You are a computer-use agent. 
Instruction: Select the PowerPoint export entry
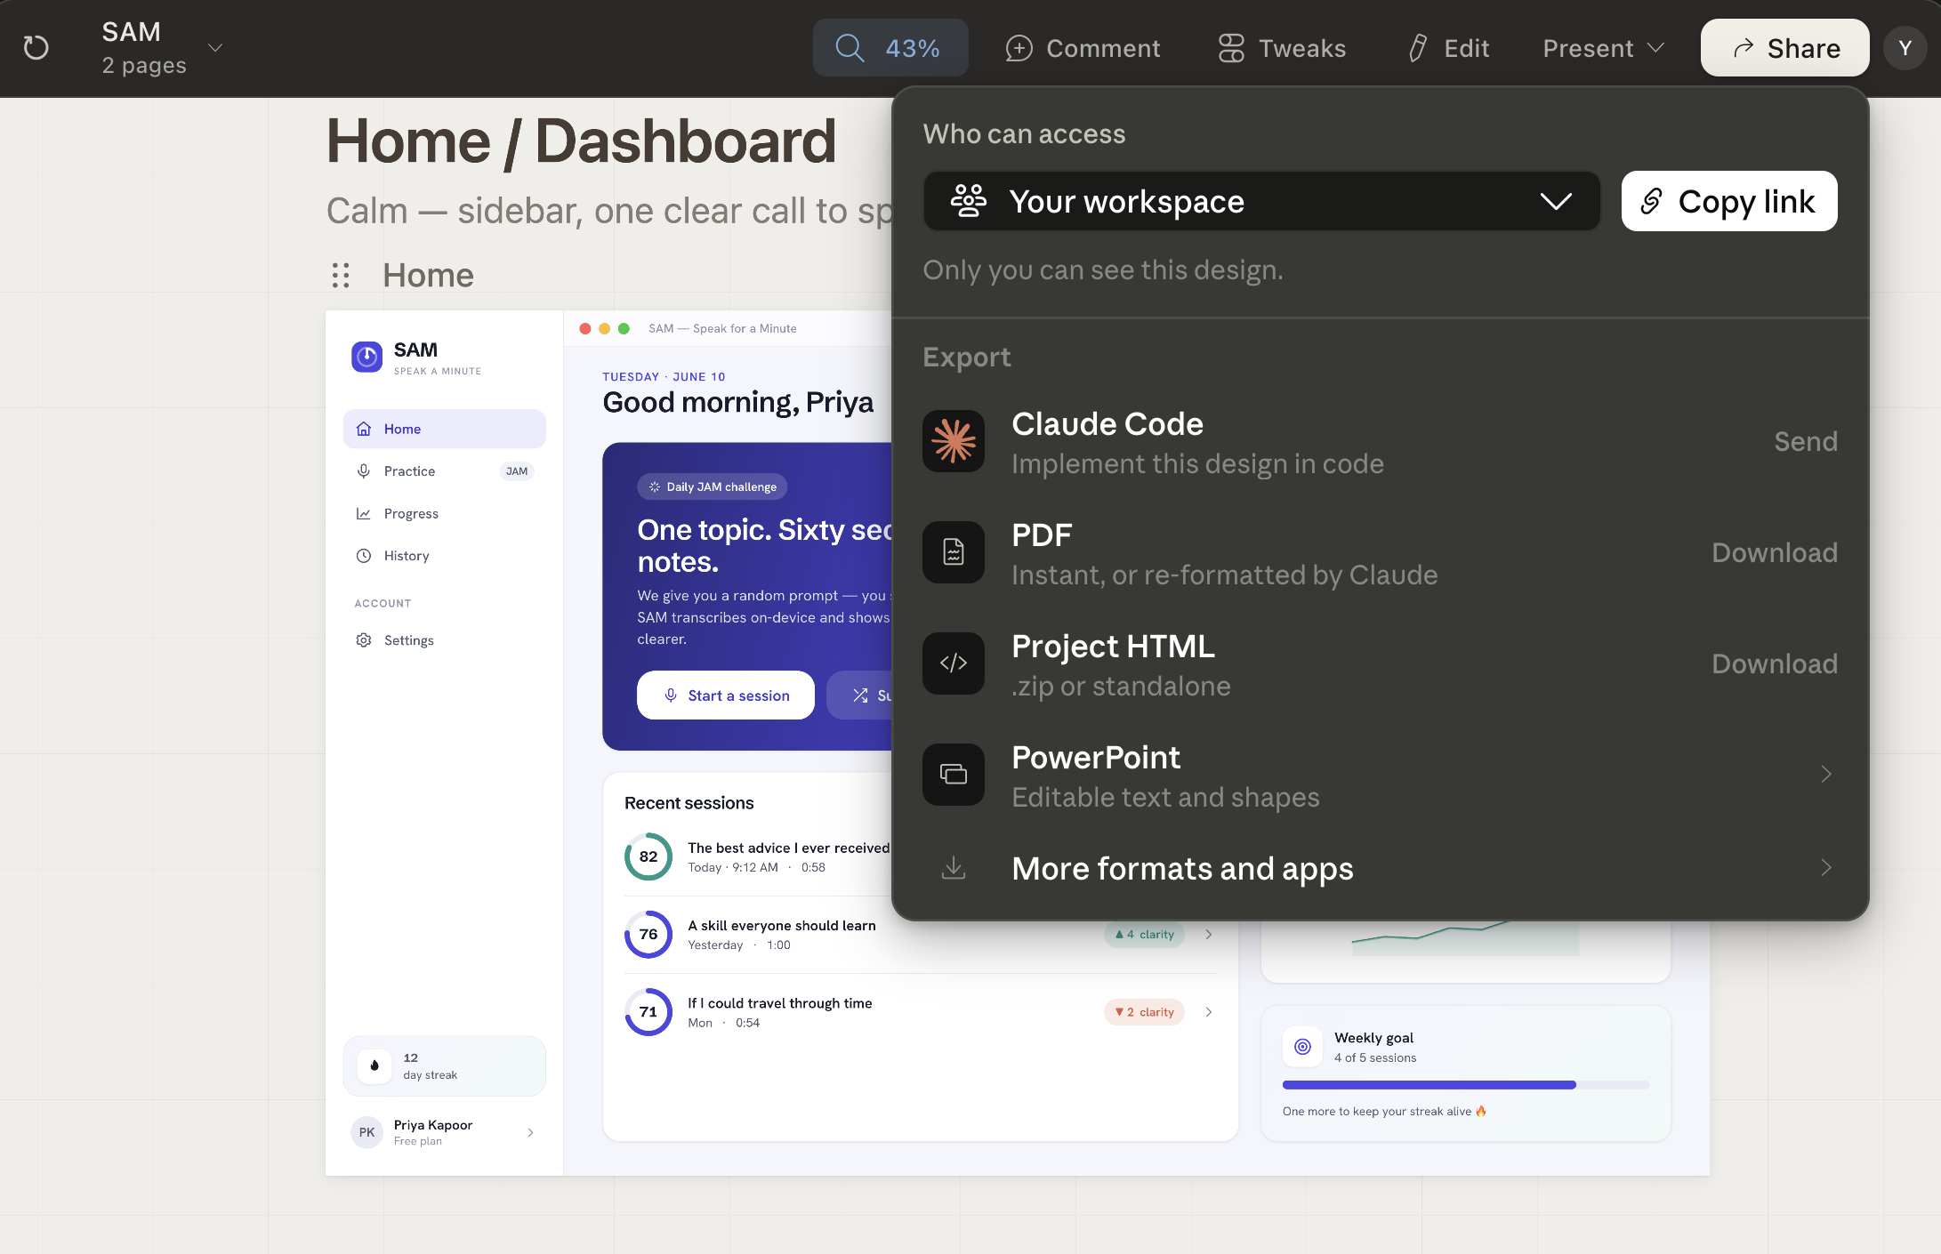click(1380, 775)
